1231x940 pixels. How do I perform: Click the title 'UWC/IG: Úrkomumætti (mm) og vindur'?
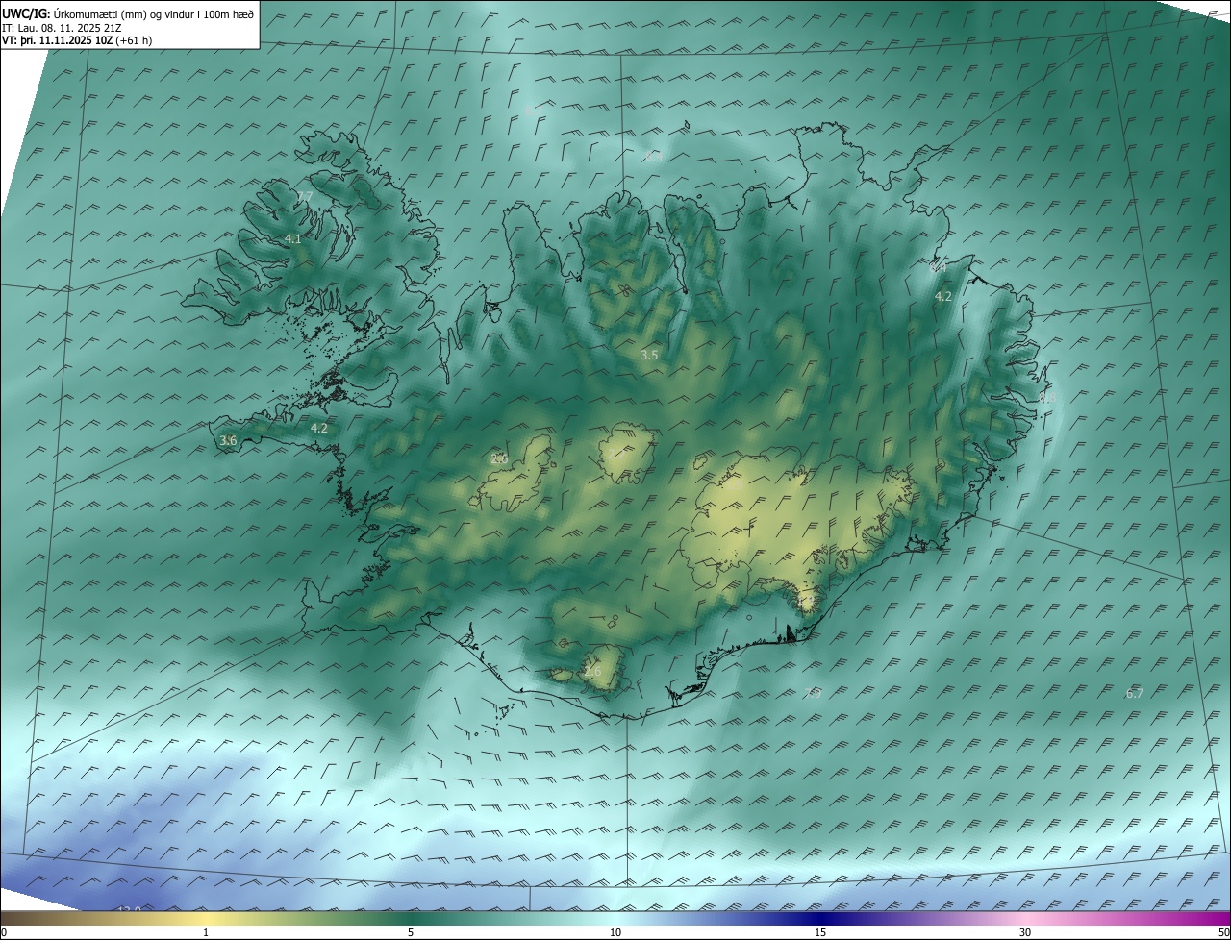point(129,13)
